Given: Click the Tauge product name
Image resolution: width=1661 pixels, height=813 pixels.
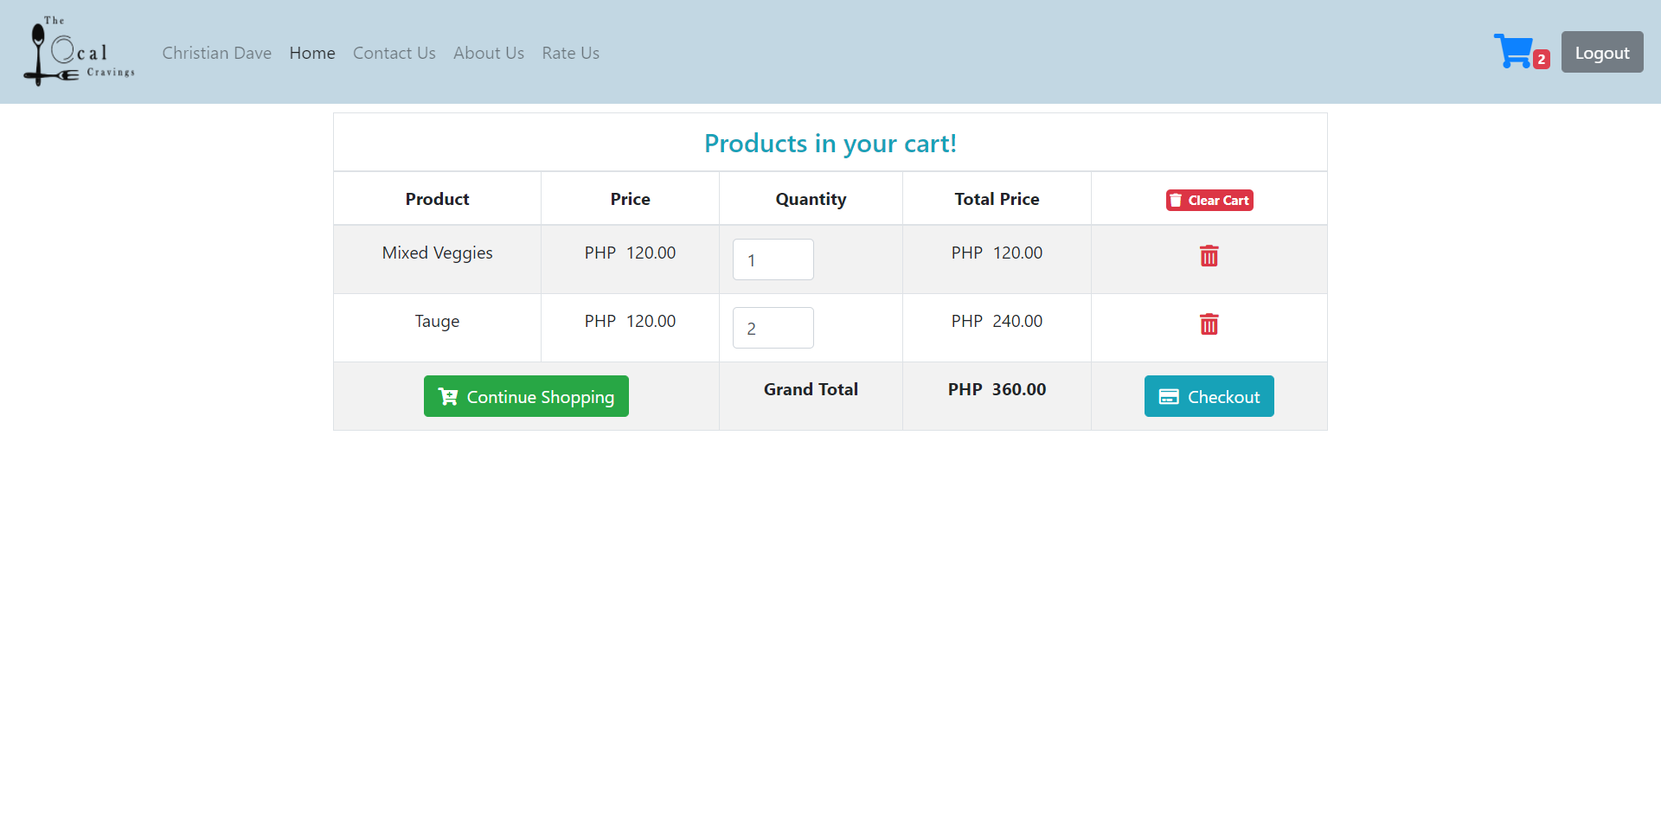Looking at the screenshot, I should tap(437, 321).
